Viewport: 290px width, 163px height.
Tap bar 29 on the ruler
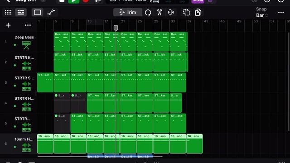(156, 21)
